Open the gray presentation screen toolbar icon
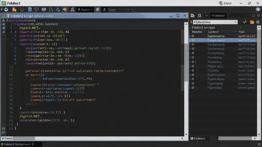Image resolution: width=262 pixels, height=147 pixels. point(37,10)
